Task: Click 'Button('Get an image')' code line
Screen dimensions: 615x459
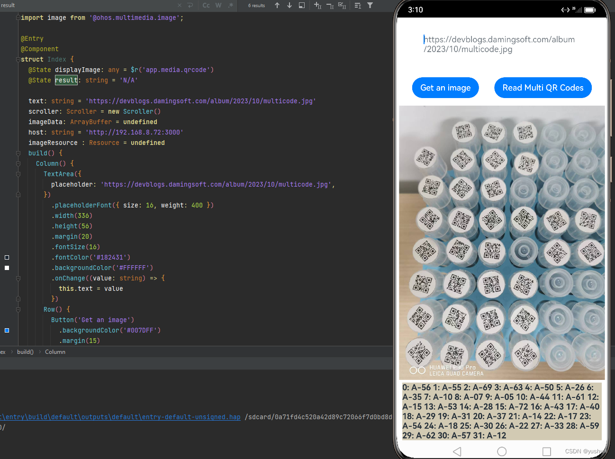Action: pos(93,320)
